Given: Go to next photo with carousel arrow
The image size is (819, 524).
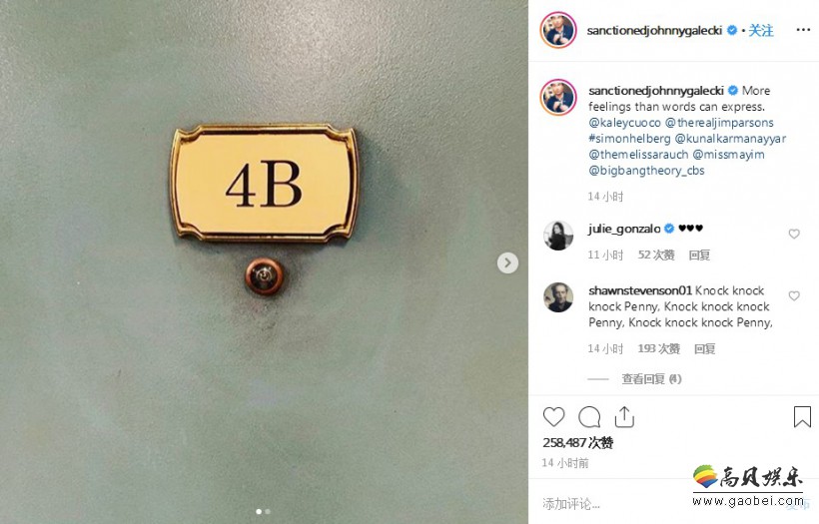Looking at the screenshot, I should pos(507,262).
